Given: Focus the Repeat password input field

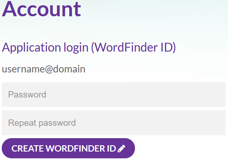Looking at the screenshot, I should (x=113, y=123).
